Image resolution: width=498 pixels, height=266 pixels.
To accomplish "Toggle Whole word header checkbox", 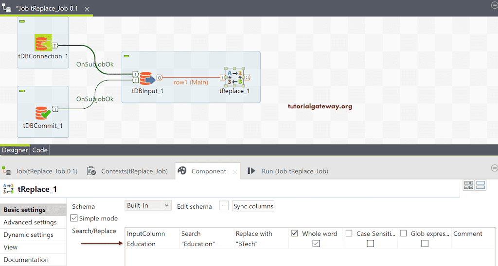I will click(x=295, y=233).
